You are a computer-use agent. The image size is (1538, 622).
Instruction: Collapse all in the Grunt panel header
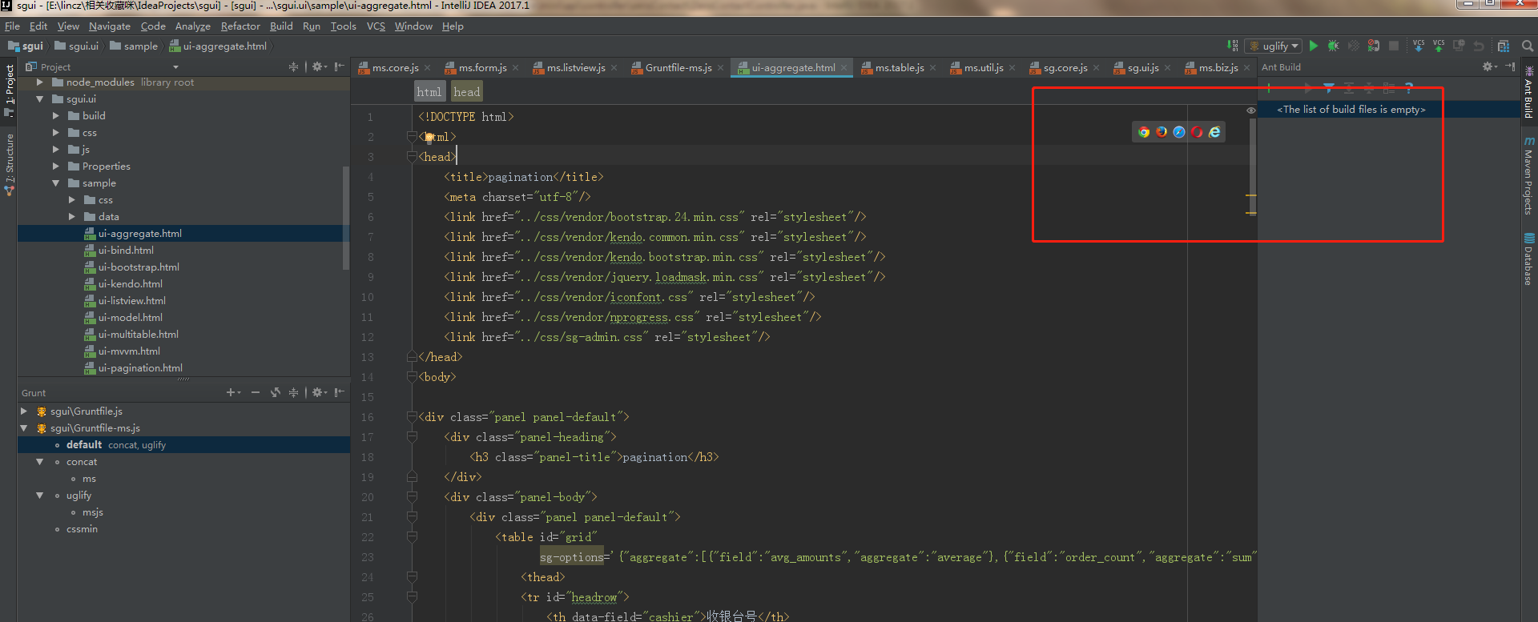pos(293,392)
